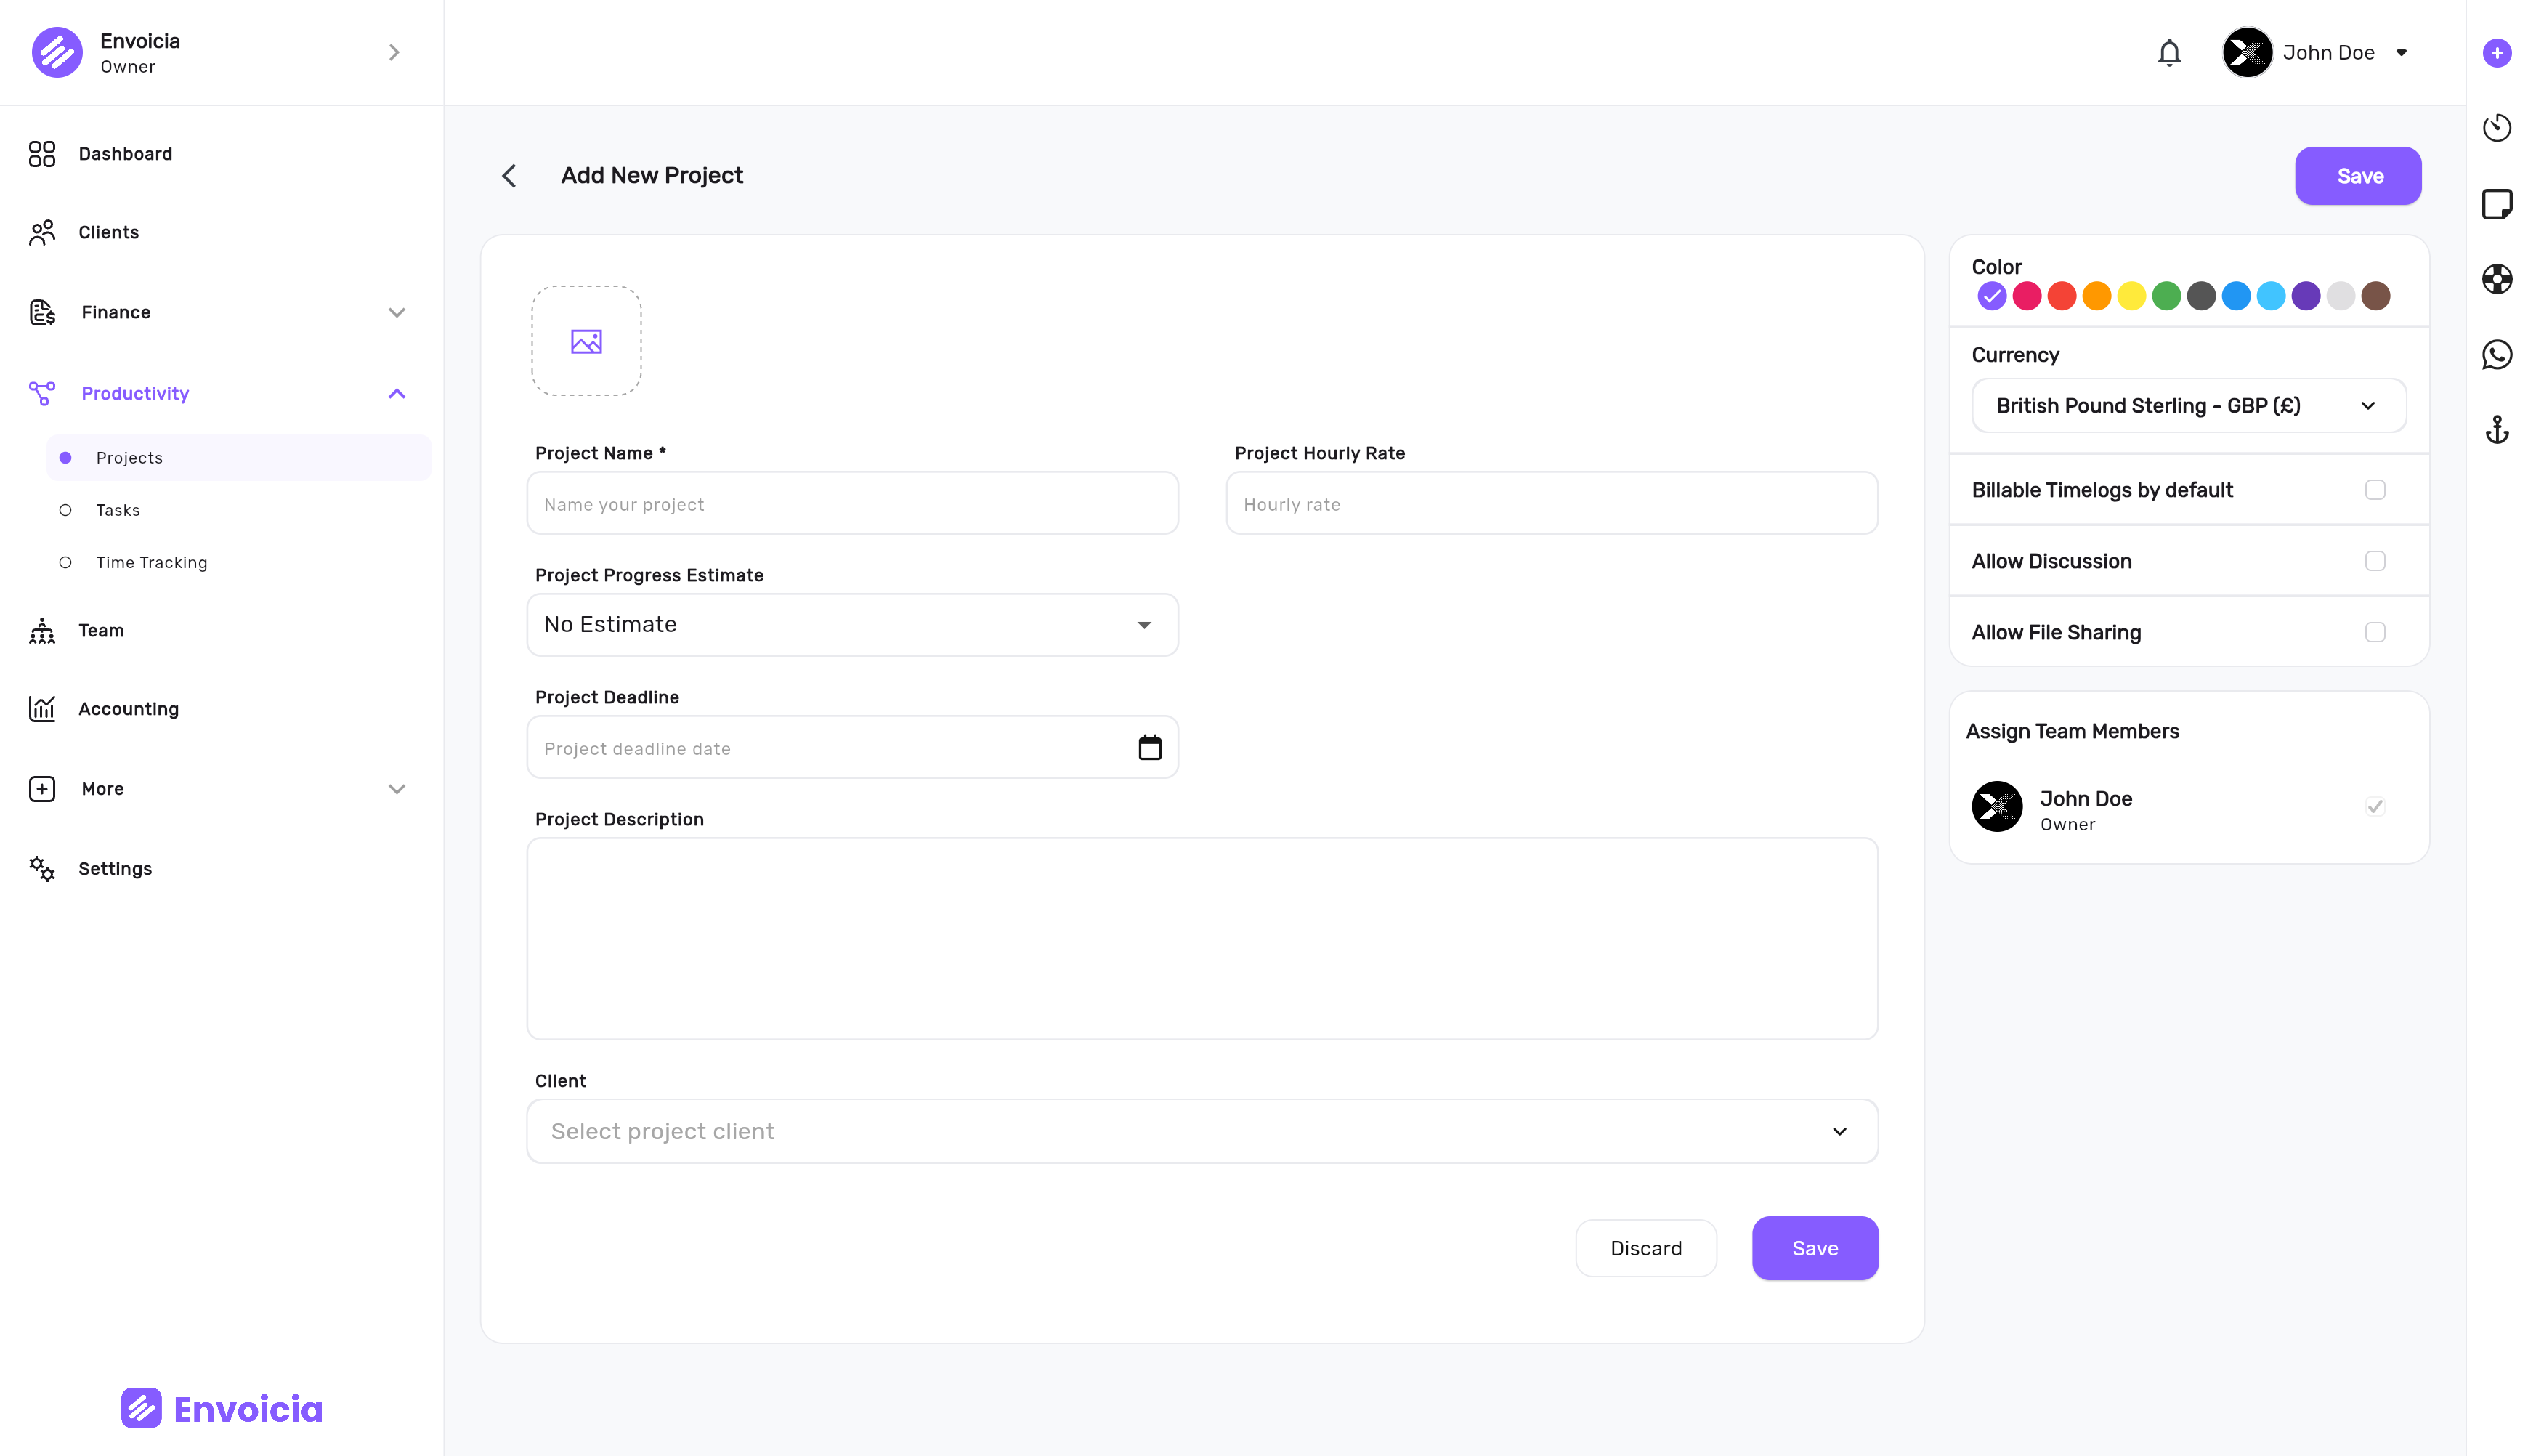Open Settings from sidebar
Screen dimensions: 2528x1456
click(115, 868)
